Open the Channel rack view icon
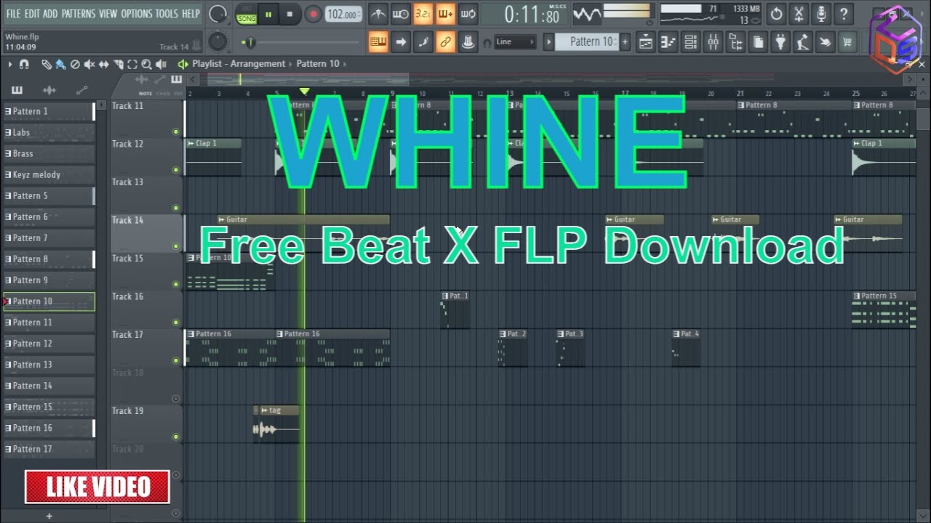Screen dimensions: 931x523 pyautogui.click(x=690, y=42)
